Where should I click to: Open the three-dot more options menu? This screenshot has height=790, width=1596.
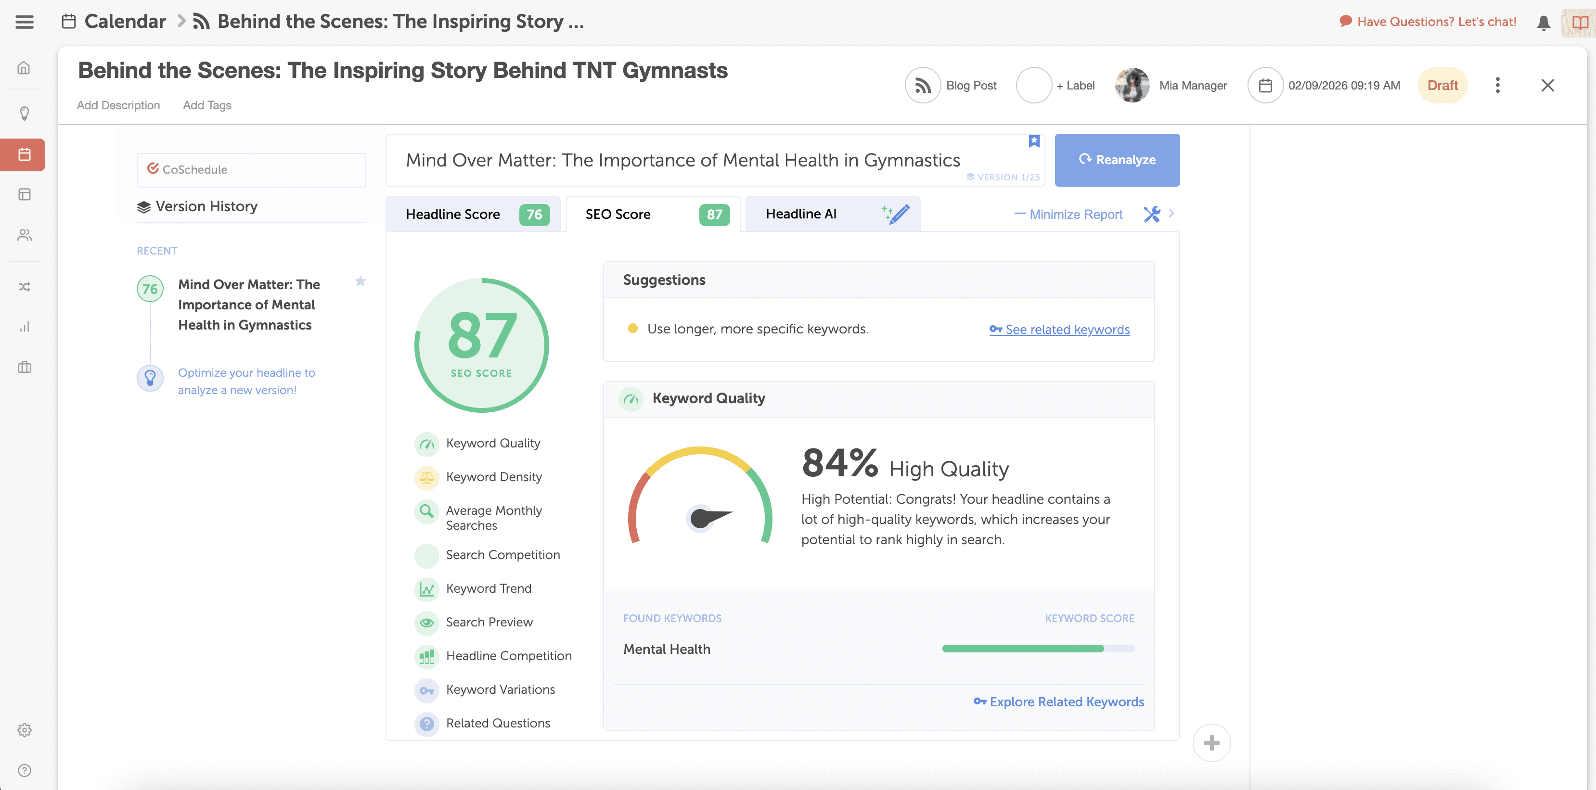click(x=1497, y=86)
